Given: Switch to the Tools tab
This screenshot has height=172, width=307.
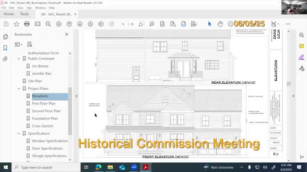Looking at the screenshot, I should pos(24,14).
